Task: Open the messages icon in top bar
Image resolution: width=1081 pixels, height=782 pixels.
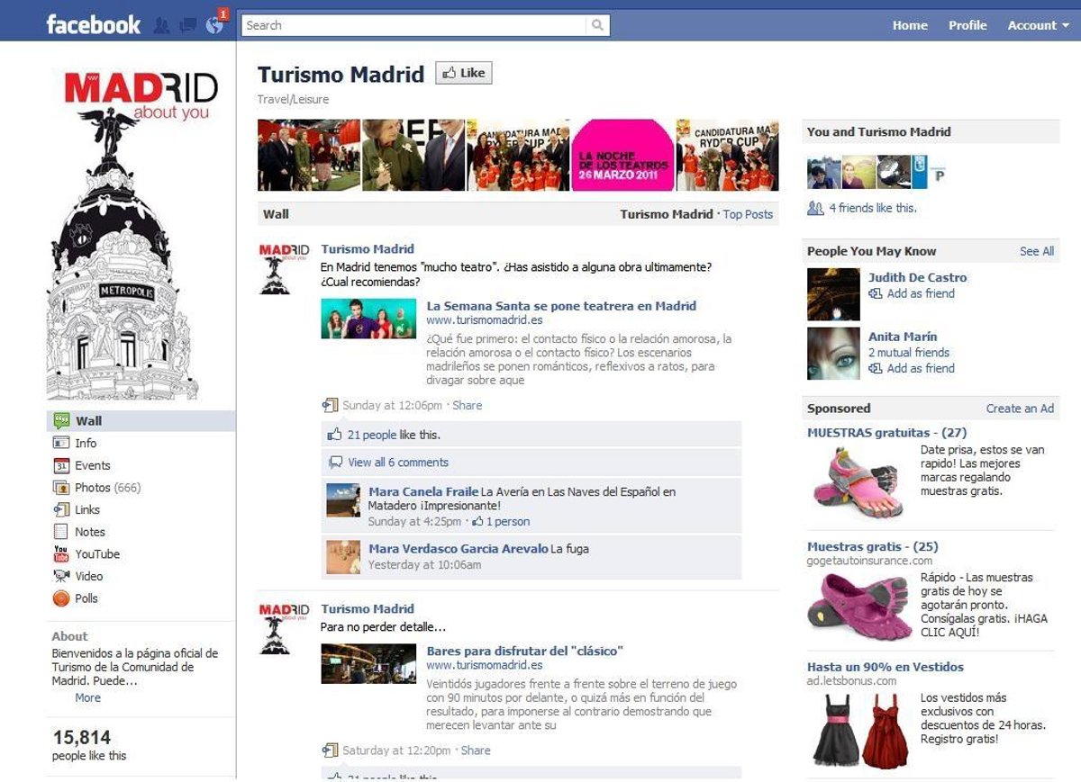Action: [187, 25]
